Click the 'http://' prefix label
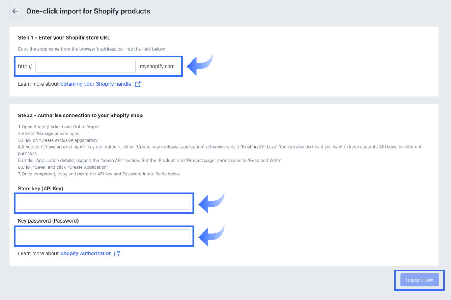Screen dimensions: 451x300 point(25,67)
